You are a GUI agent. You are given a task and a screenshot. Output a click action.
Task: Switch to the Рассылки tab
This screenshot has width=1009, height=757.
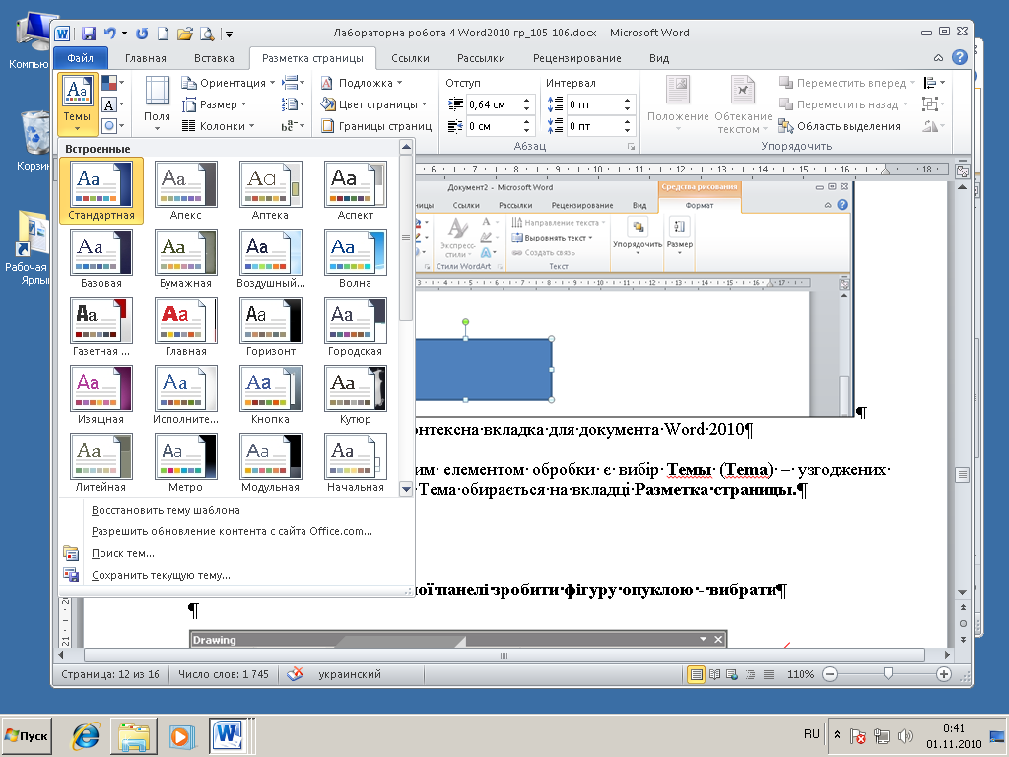(x=481, y=58)
